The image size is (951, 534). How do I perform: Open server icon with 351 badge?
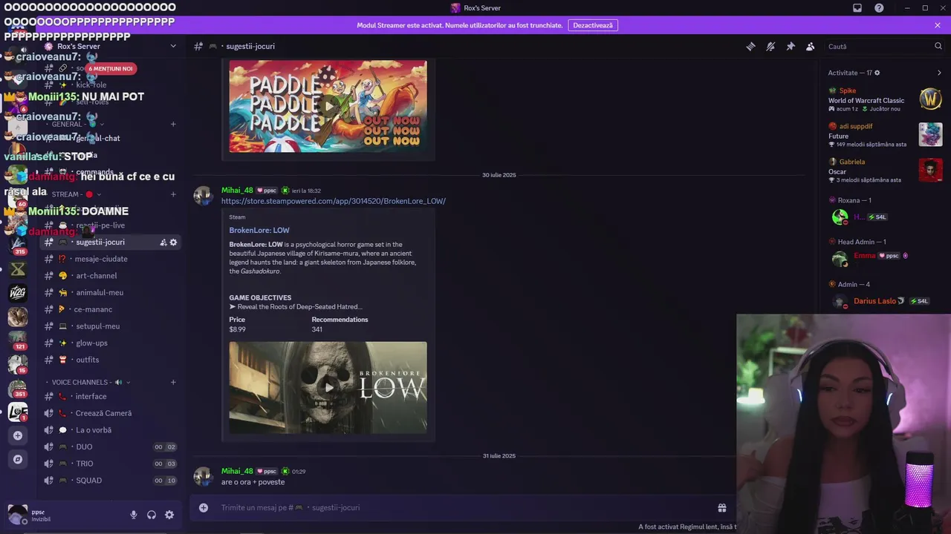tap(18, 388)
